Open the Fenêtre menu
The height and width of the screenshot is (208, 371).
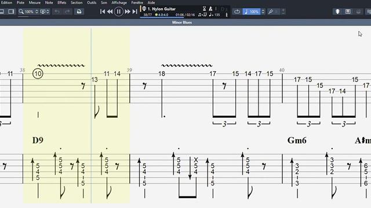pos(137,2)
